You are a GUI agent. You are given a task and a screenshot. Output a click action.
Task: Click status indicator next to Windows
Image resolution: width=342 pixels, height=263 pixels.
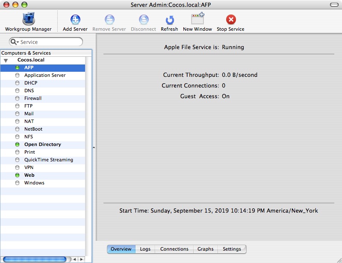tap(17, 183)
